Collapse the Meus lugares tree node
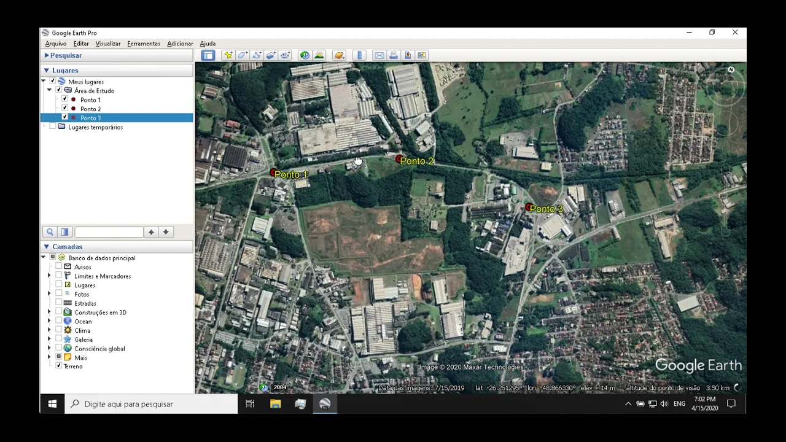 [44, 82]
